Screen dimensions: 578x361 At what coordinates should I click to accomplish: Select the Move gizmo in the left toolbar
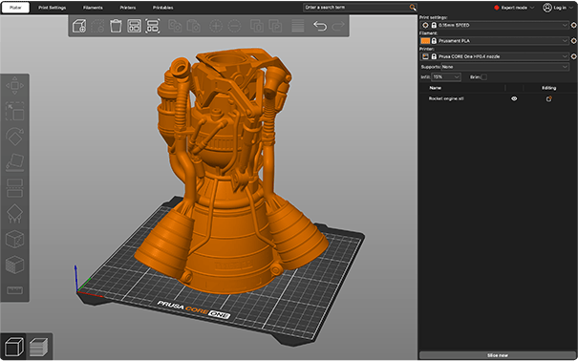tap(14, 85)
